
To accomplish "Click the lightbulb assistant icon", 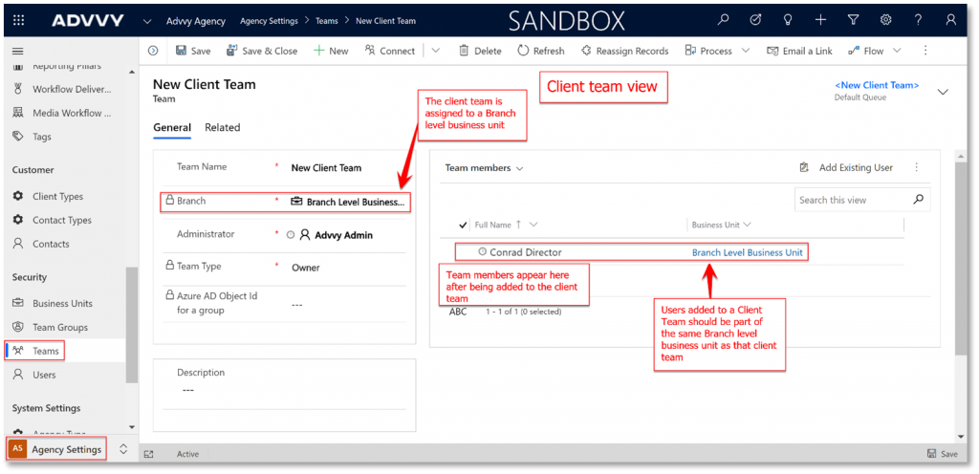I will (x=788, y=20).
